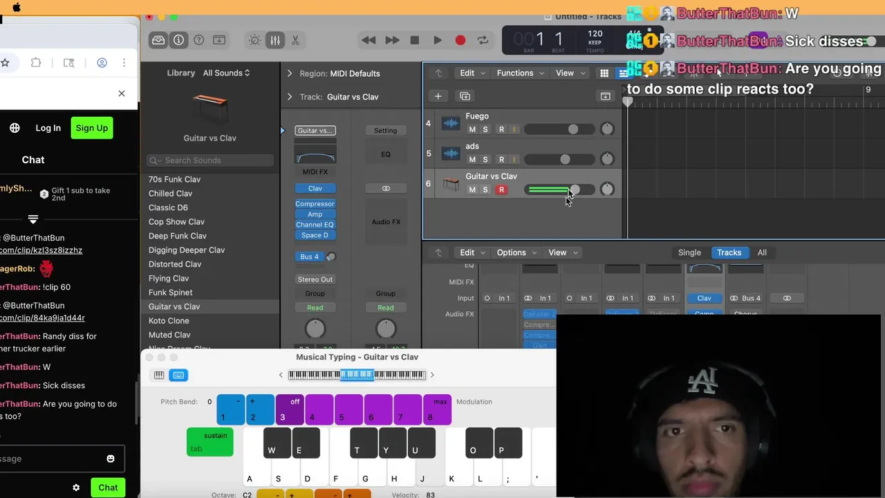
Task: Select the Fuego track waveform icon
Action: click(451, 123)
